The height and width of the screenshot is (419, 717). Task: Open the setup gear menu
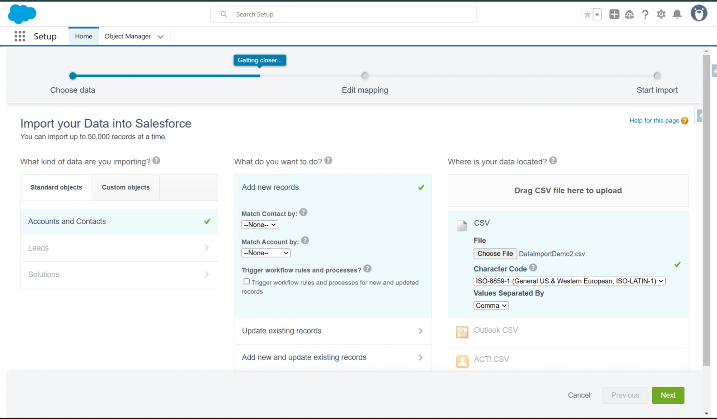click(661, 14)
